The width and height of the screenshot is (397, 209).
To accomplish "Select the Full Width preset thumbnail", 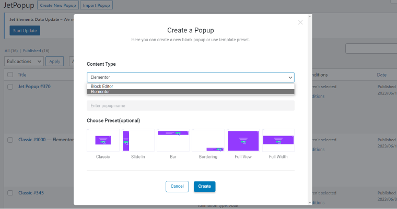I will tap(278, 140).
